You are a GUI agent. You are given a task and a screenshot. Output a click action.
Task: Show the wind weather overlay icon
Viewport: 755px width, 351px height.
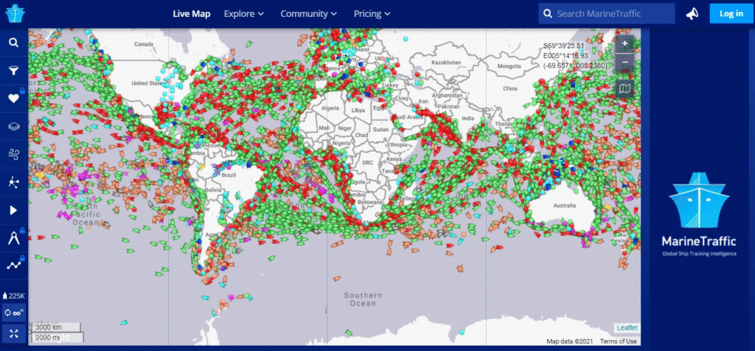tap(13, 154)
